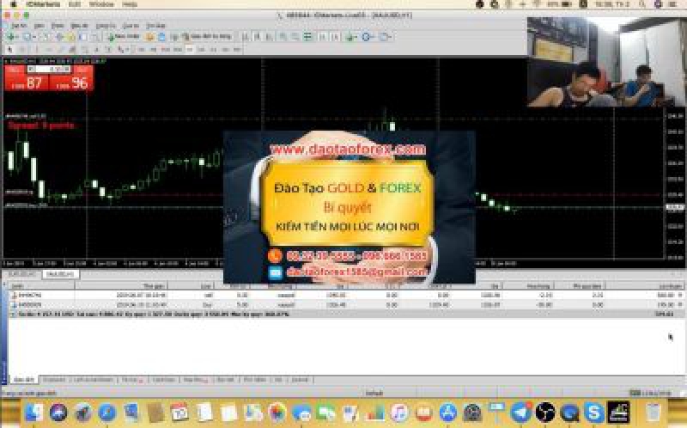Click the webcam video thumbnail in the corner
The width and height of the screenshot is (687, 428).
607,62
